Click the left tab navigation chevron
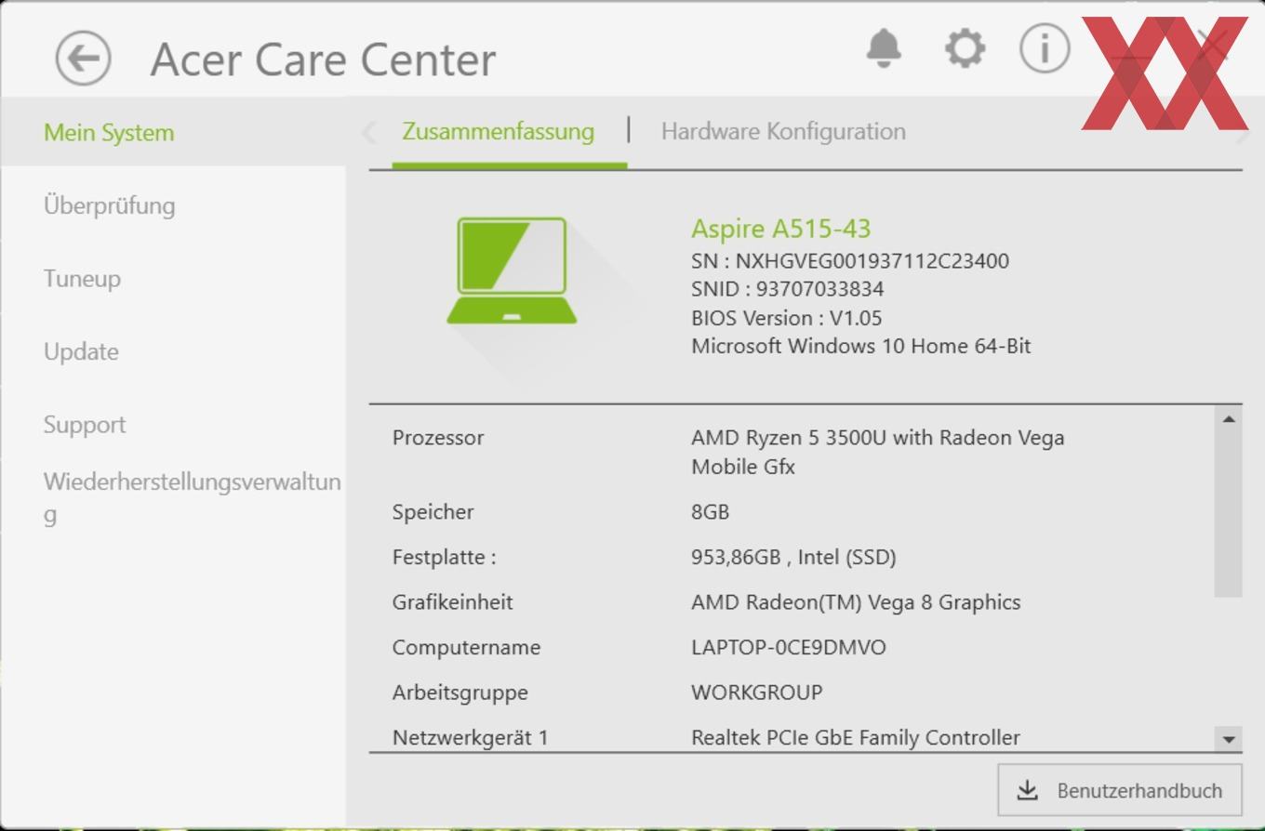This screenshot has height=831, width=1265. click(x=369, y=132)
